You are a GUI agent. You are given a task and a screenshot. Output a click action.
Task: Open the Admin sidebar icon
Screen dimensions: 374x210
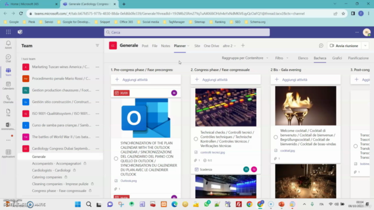8,126
